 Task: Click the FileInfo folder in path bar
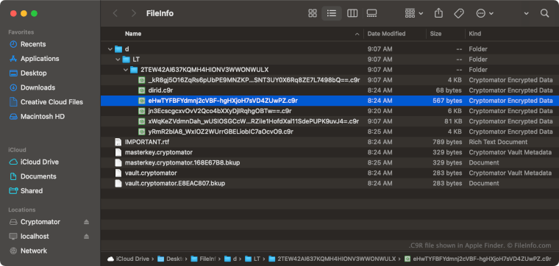pos(203,259)
